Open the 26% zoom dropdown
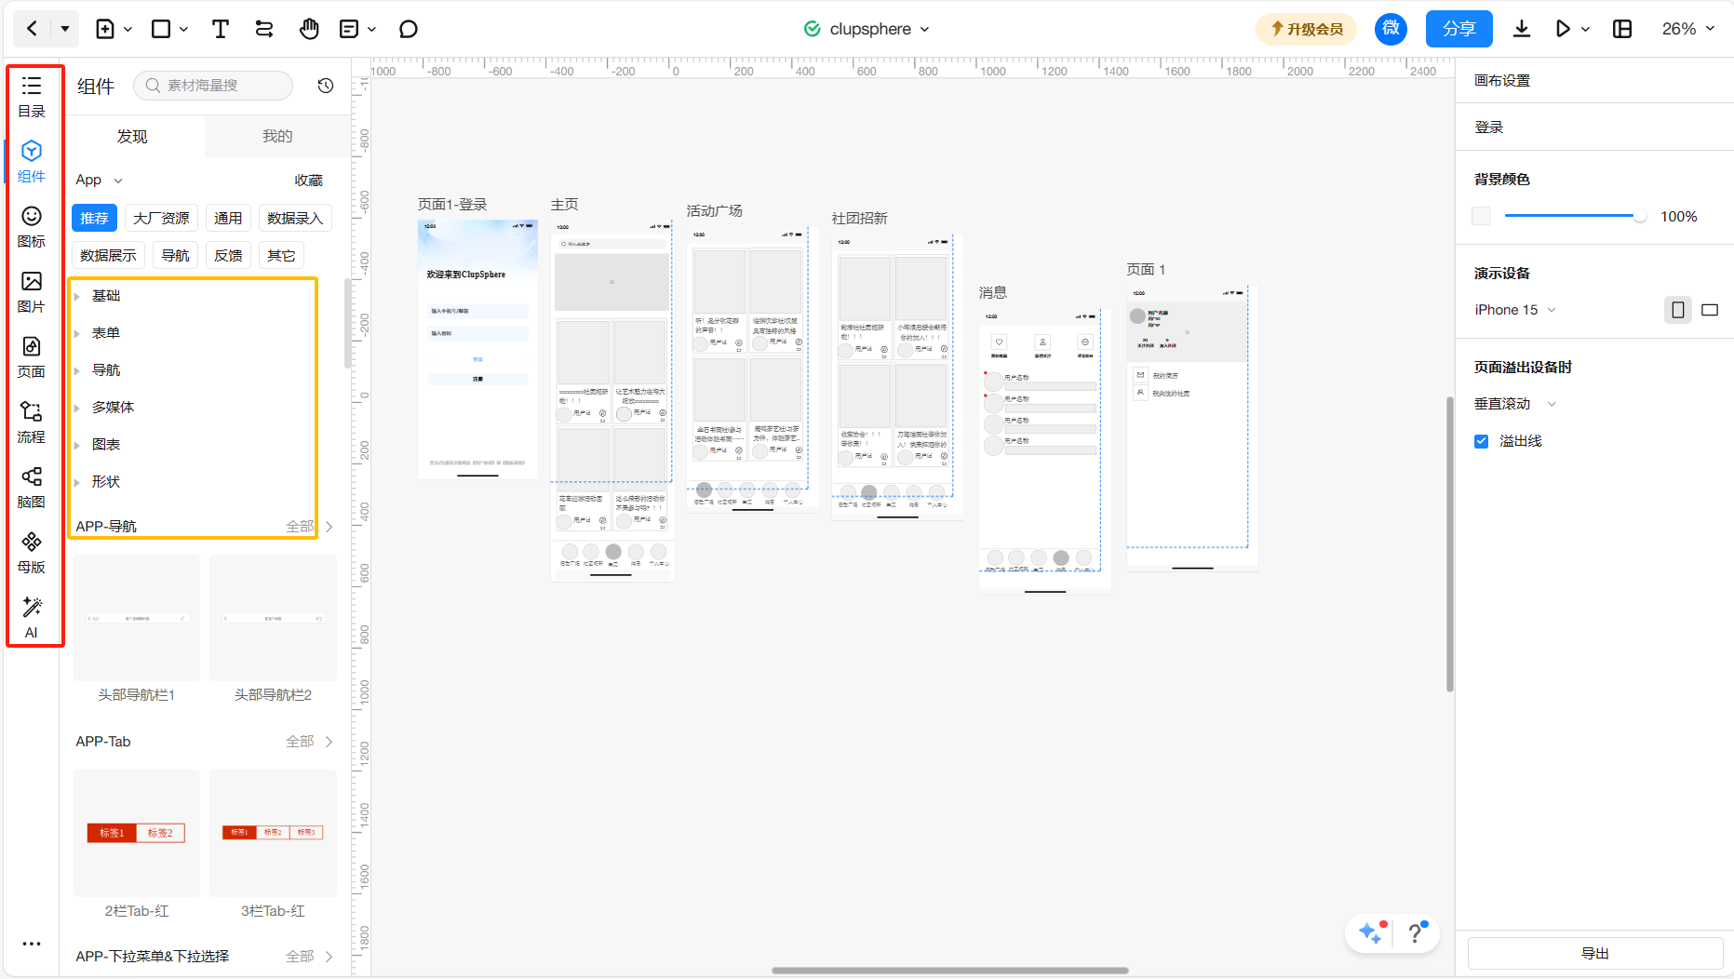Viewport: 1734px width, 979px height. [x=1688, y=29]
